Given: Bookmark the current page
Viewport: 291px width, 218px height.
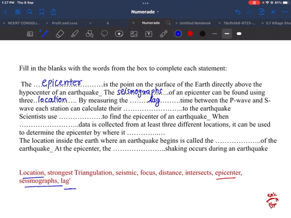Looking at the screenshot, I should click(42, 12).
